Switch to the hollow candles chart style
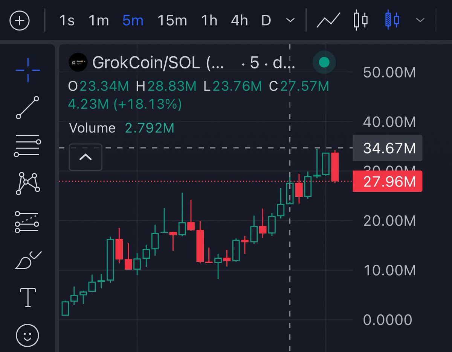This screenshot has width=452, height=352. tap(360, 21)
